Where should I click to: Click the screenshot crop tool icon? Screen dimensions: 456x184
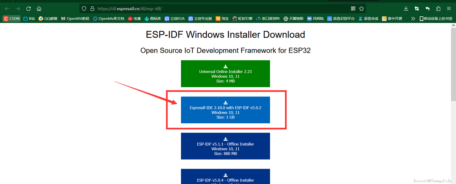(x=417, y=9)
